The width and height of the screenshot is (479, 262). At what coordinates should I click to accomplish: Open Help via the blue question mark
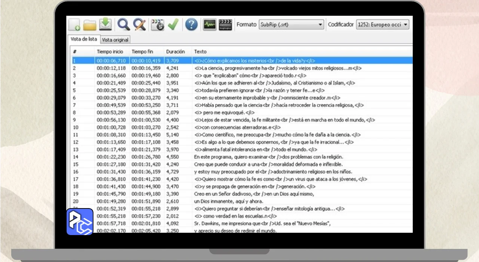pos(191,25)
